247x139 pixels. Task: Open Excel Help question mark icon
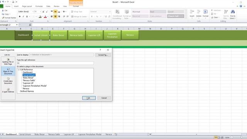[x=241, y=6]
